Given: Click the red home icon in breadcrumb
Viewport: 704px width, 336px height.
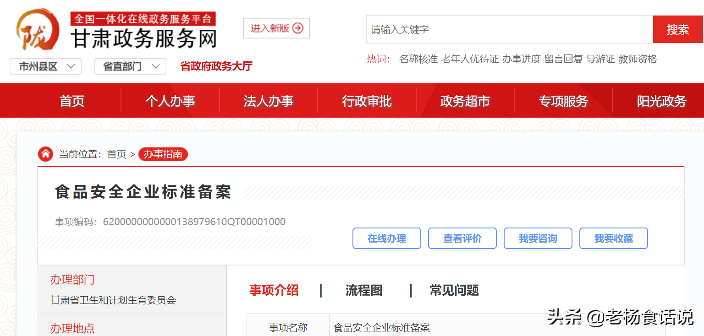Looking at the screenshot, I should 45,154.
